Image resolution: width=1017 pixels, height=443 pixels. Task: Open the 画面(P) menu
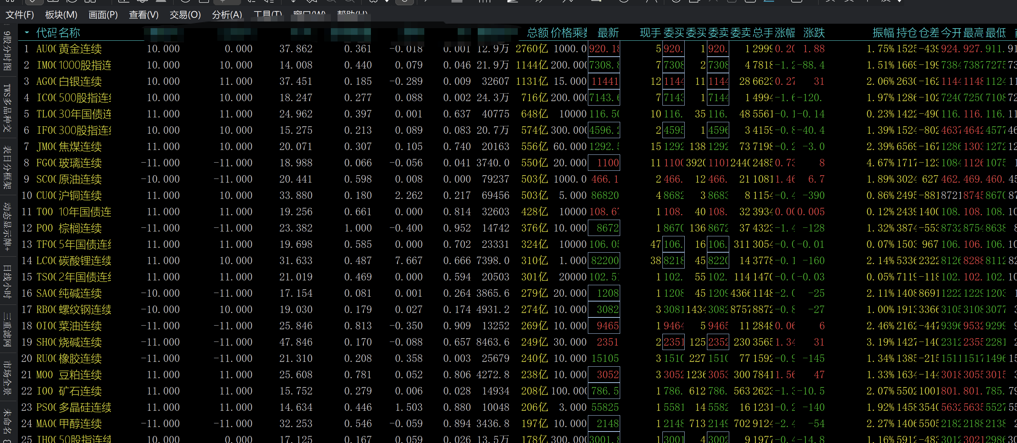point(103,15)
